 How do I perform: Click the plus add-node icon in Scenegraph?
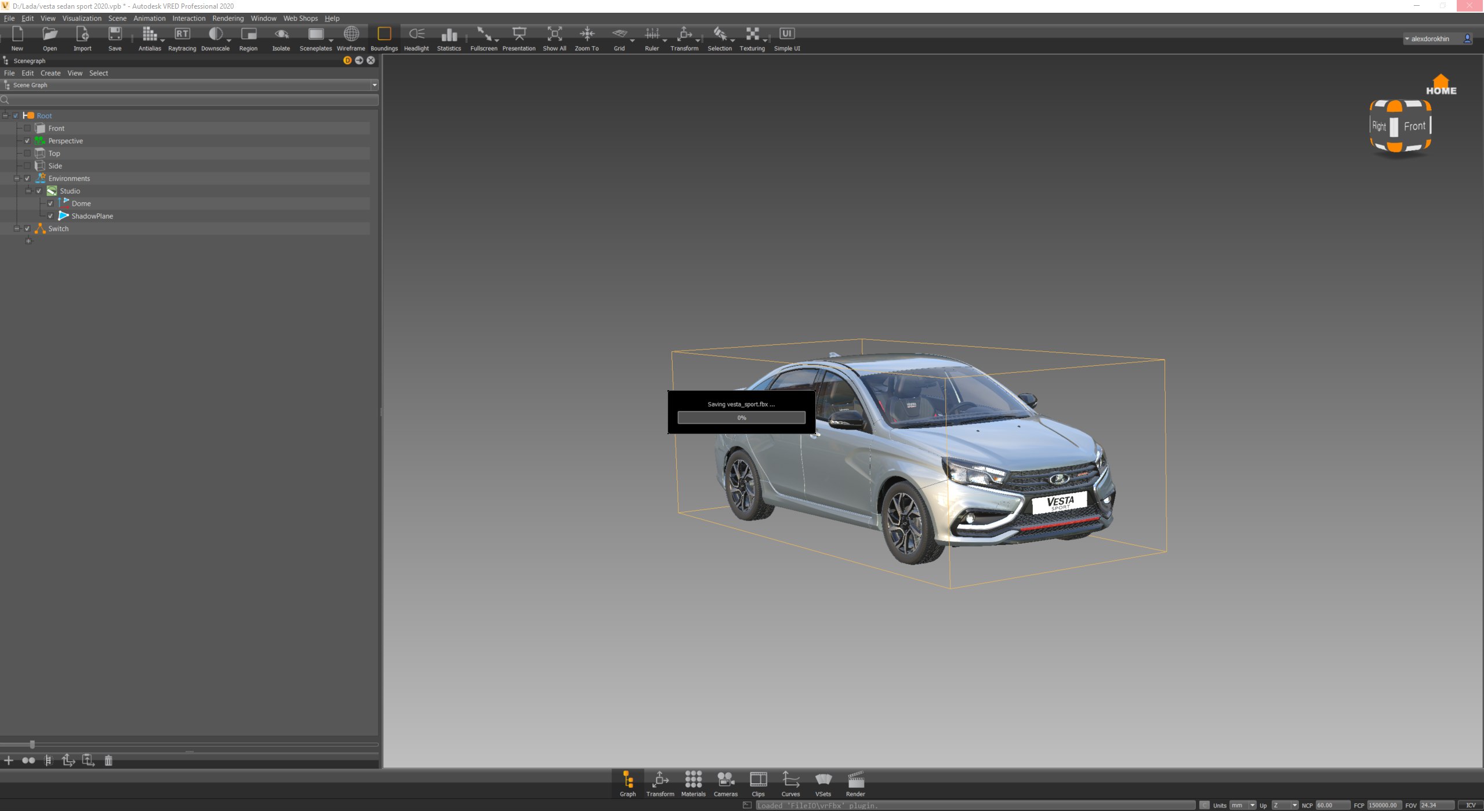9,760
